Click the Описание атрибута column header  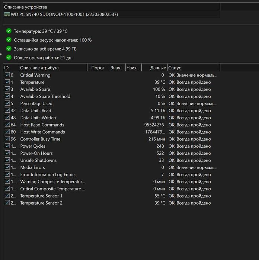coord(52,68)
